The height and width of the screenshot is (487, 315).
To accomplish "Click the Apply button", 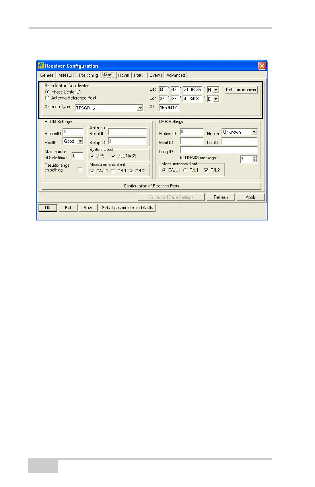I will click(x=251, y=197).
